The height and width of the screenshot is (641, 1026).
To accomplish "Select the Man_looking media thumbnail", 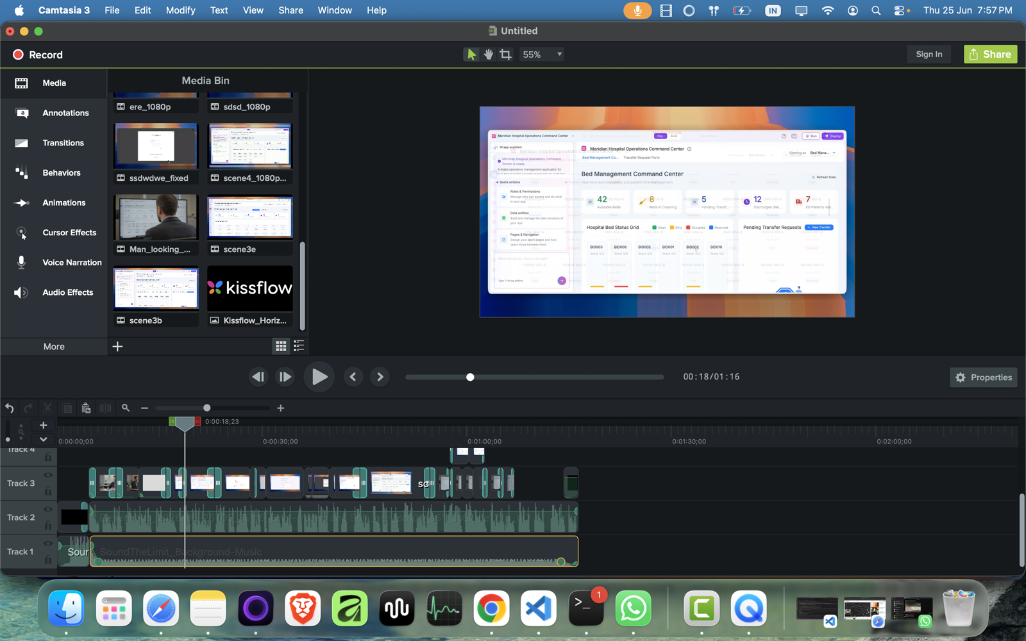I will [x=156, y=219].
